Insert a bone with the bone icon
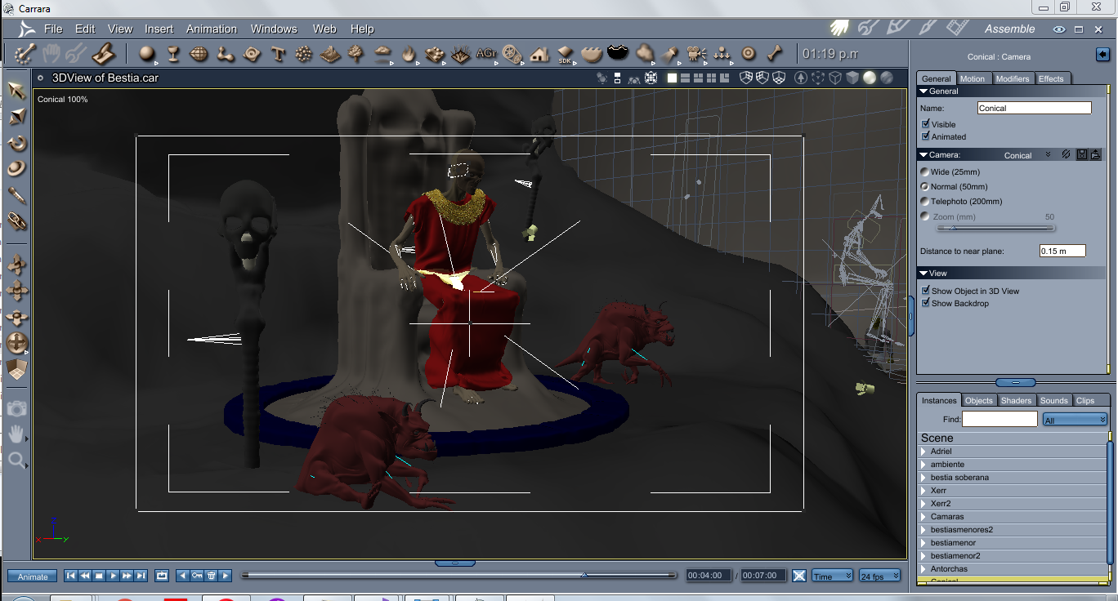The image size is (1118, 601). (x=775, y=54)
